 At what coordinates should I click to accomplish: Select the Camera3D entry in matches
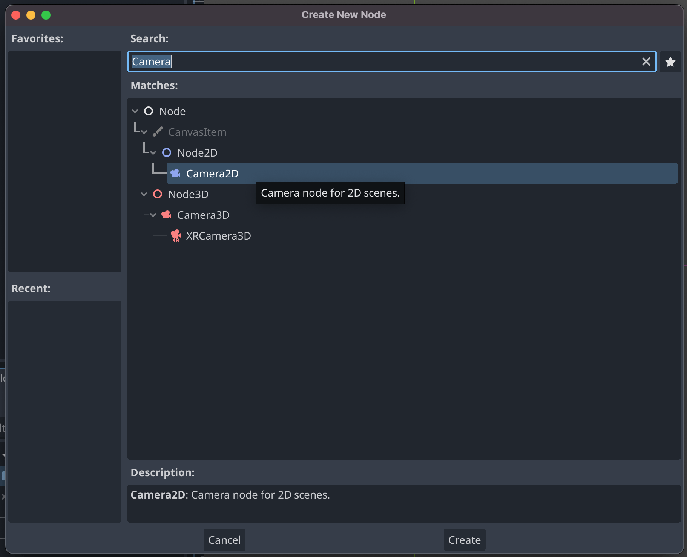(203, 215)
